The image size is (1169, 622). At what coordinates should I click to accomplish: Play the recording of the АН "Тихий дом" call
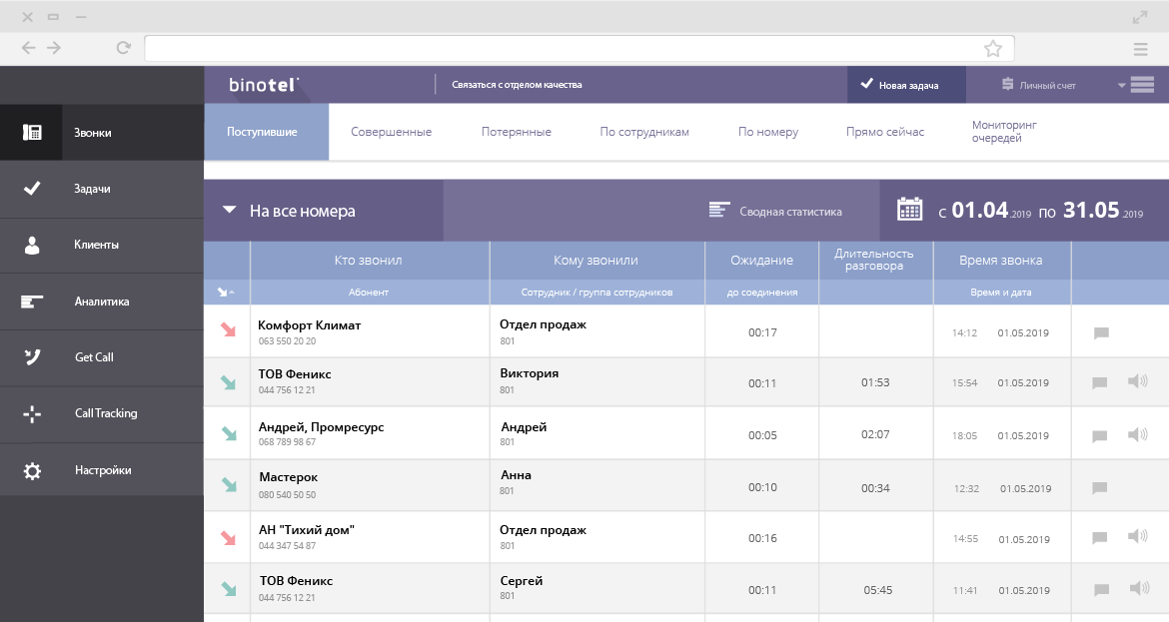point(1137,535)
